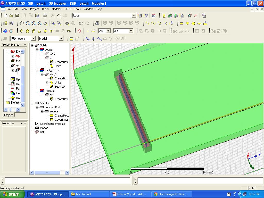Click the Draw spline icon
The height and width of the screenshot is (198, 264).
click(153, 23)
